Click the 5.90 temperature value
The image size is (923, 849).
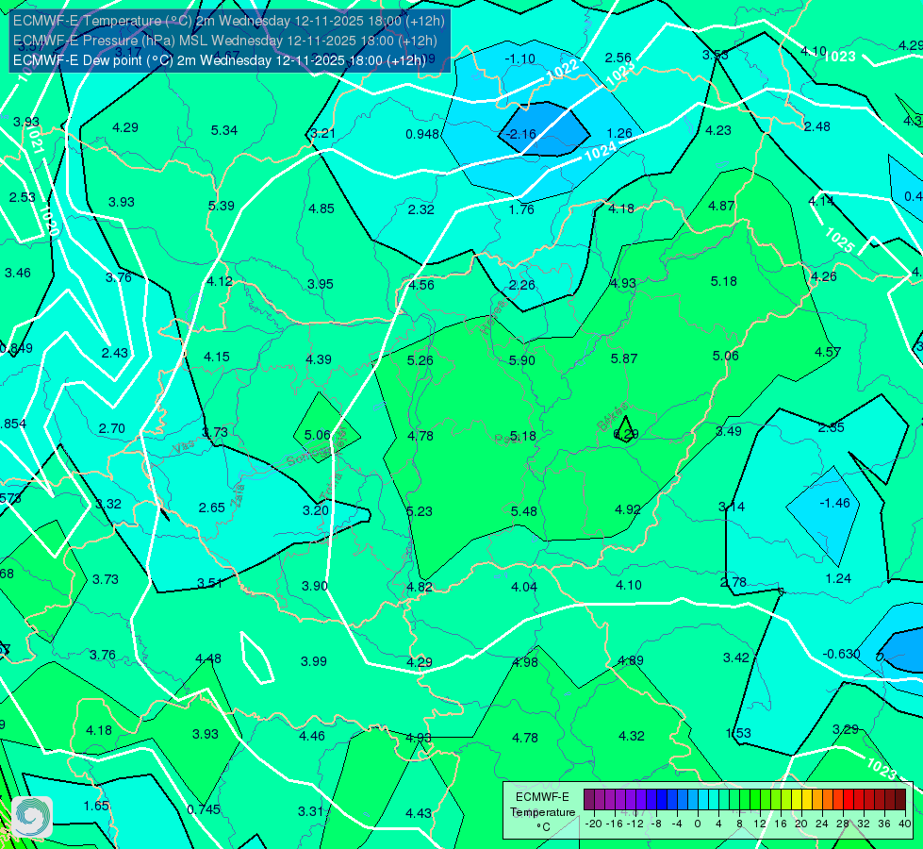pyautogui.click(x=522, y=360)
